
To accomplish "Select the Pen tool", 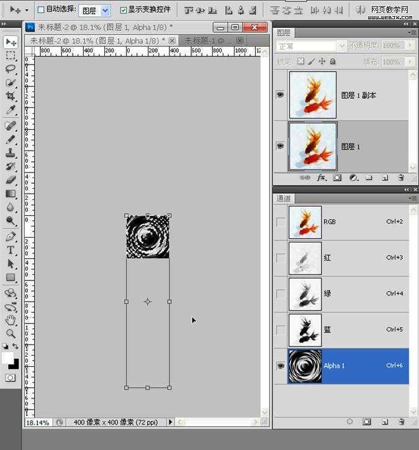I will pyautogui.click(x=11, y=236).
